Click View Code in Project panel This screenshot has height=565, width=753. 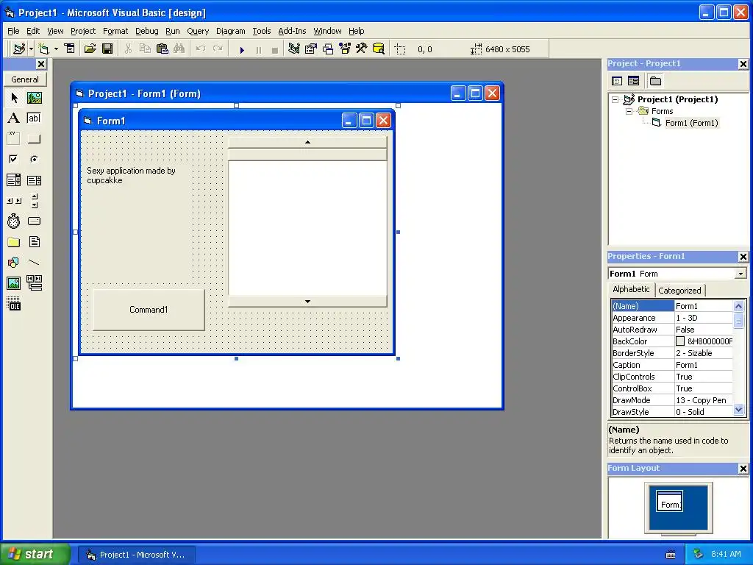click(617, 81)
